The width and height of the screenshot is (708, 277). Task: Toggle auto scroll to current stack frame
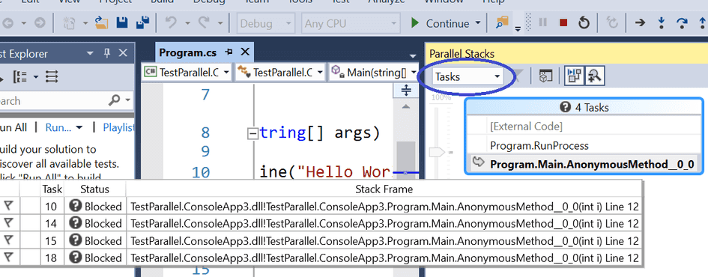tap(575, 76)
